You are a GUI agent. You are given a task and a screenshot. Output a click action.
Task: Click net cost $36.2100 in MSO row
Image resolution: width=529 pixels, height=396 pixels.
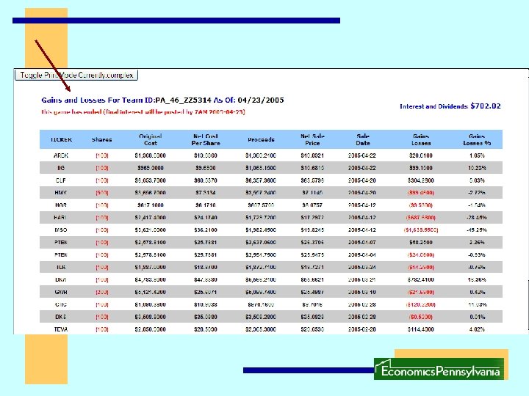pyautogui.click(x=206, y=230)
